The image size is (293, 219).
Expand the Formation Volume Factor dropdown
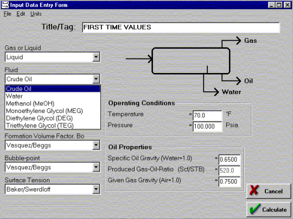[96, 145]
